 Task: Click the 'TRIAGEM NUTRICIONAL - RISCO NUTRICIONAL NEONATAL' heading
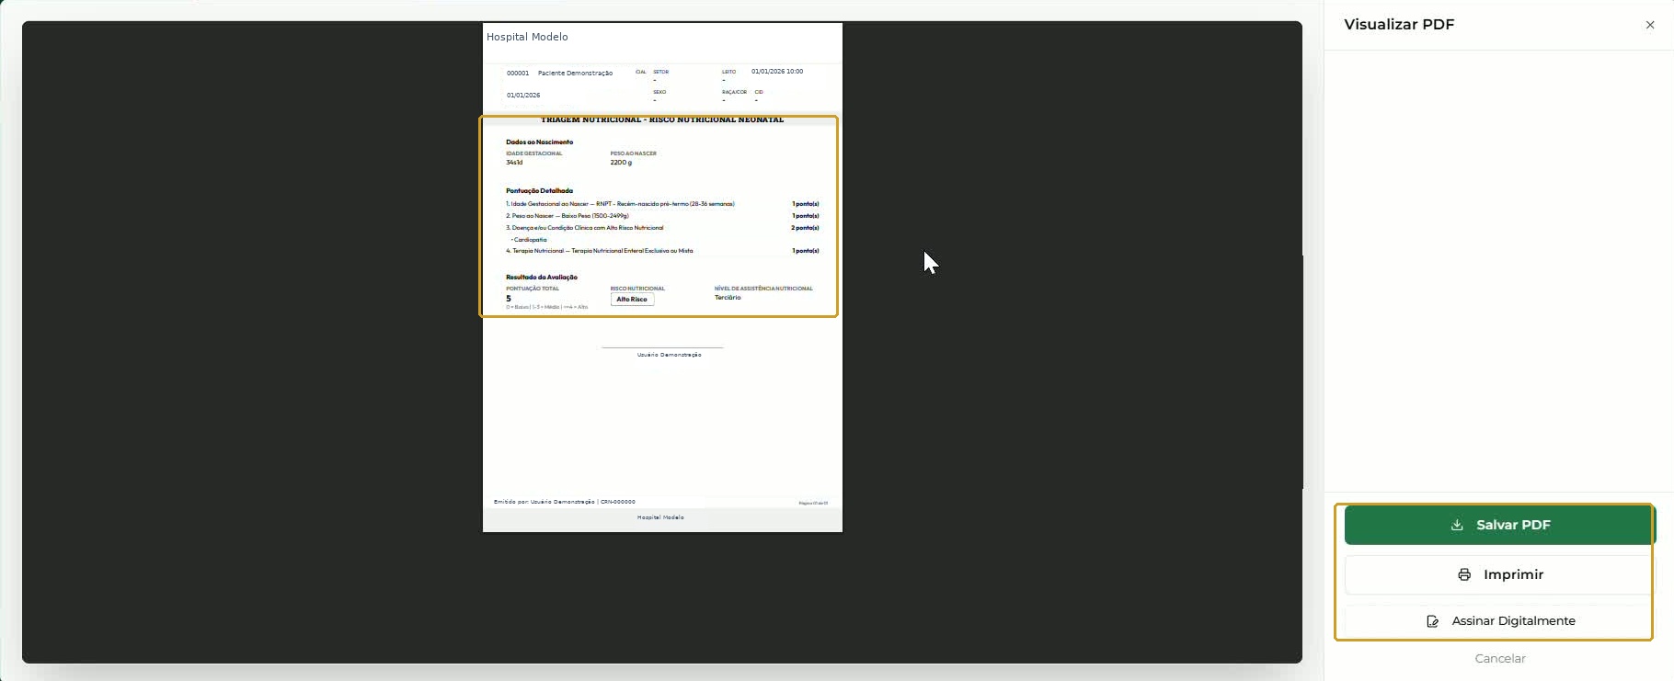(662, 119)
